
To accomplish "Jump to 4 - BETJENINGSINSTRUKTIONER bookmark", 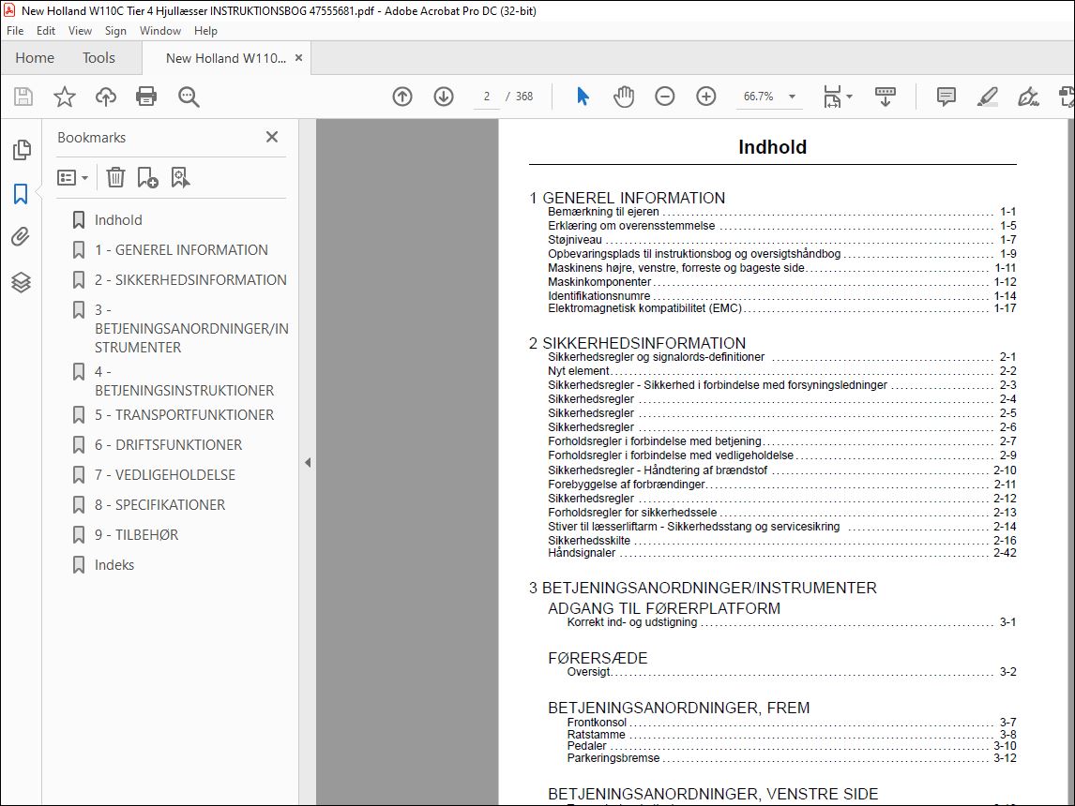I will [x=185, y=381].
